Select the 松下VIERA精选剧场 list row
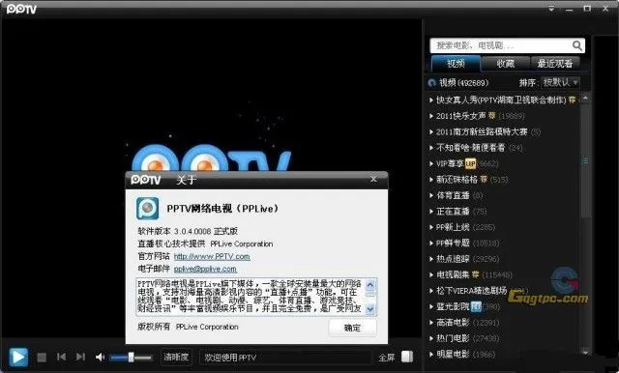Viewport: 619px width, 373px height. tap(503, 291)
